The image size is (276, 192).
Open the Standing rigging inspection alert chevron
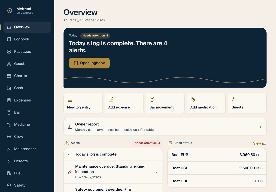tap(157, 172)
